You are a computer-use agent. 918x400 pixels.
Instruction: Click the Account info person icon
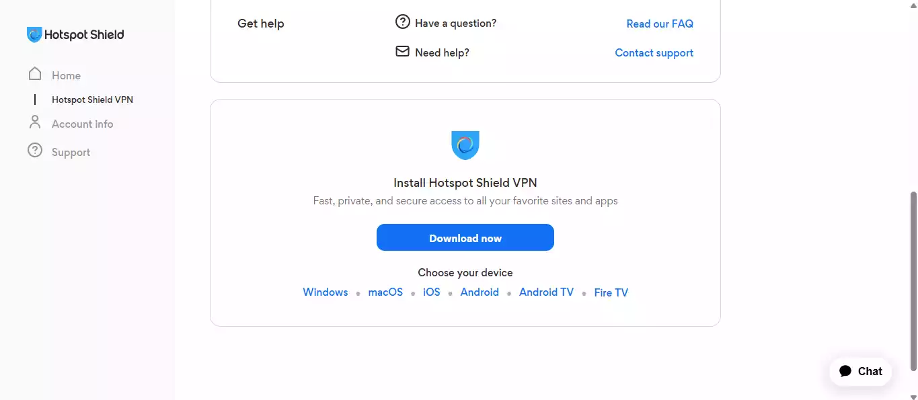pyautogui.click(x=35, y=122)
